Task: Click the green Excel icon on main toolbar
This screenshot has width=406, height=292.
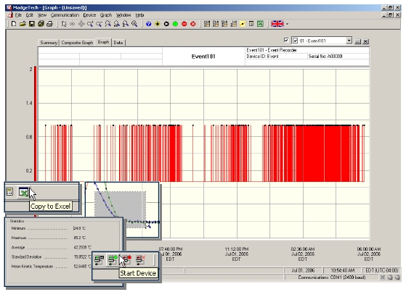Action: point(260,24)
